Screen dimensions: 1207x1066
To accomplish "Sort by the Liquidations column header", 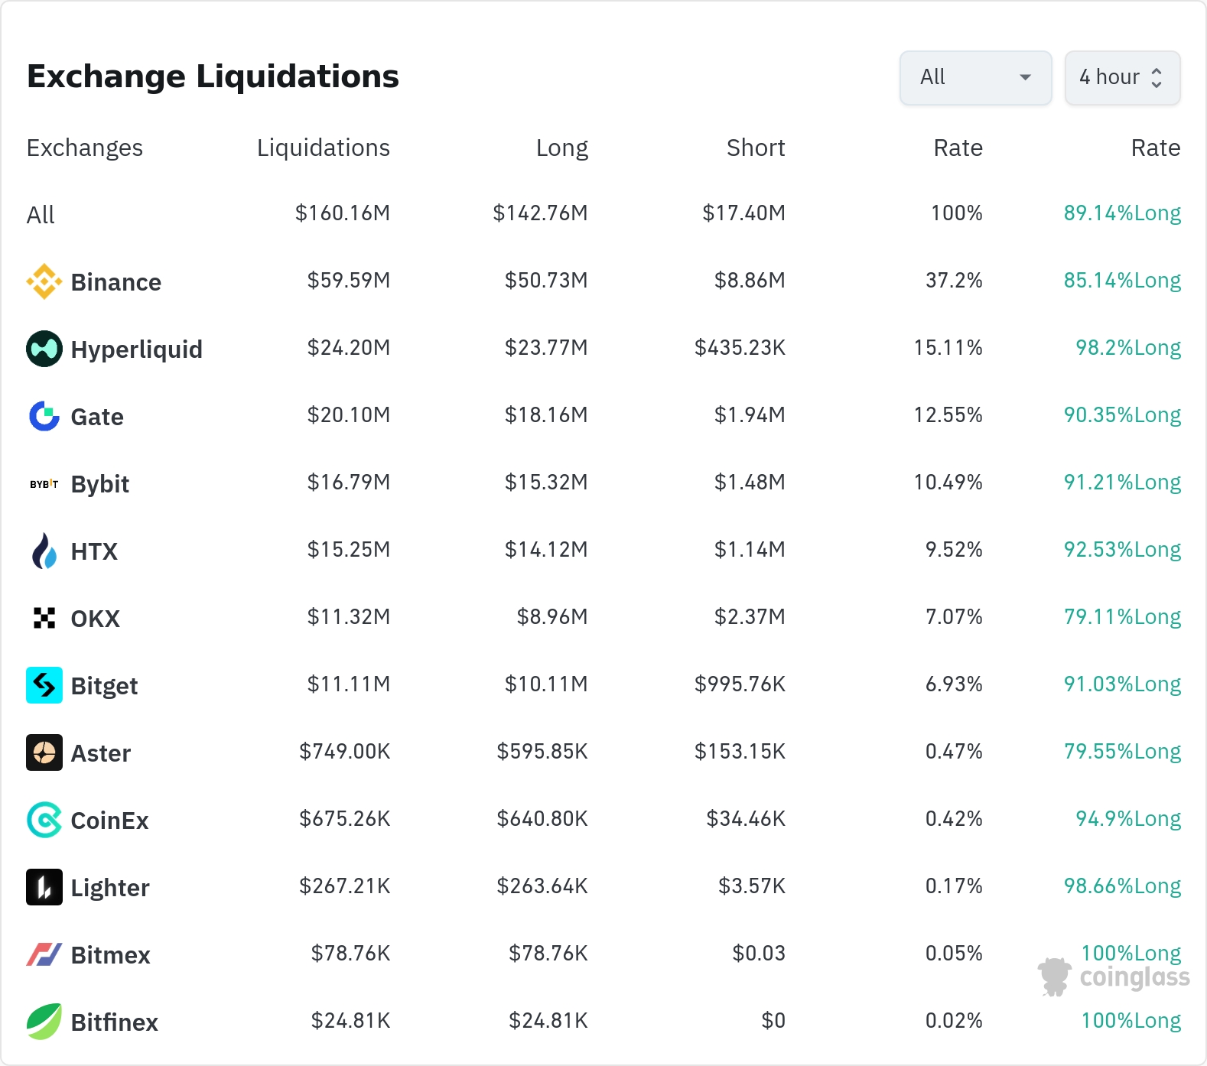I will [324, 148].
